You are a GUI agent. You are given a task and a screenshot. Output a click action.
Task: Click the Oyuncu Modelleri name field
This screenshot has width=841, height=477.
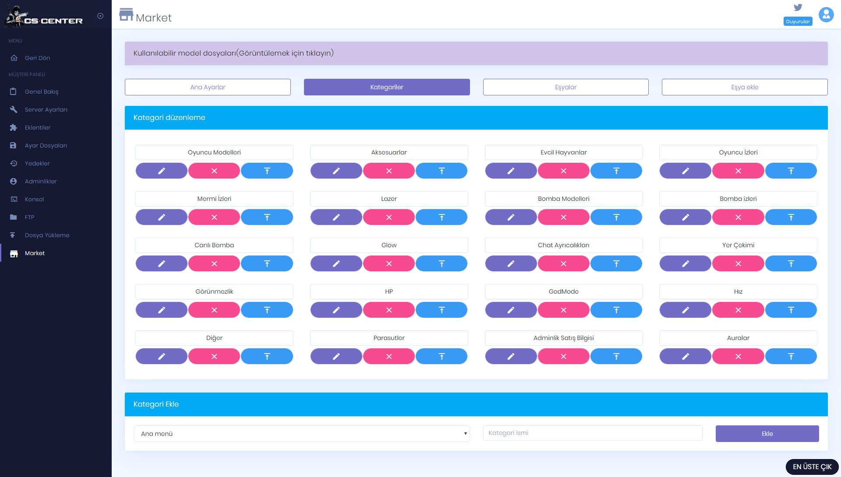[x=214, y=152]
